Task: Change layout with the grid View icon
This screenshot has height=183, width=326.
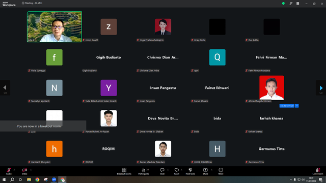Action: (x=297, y=4)
